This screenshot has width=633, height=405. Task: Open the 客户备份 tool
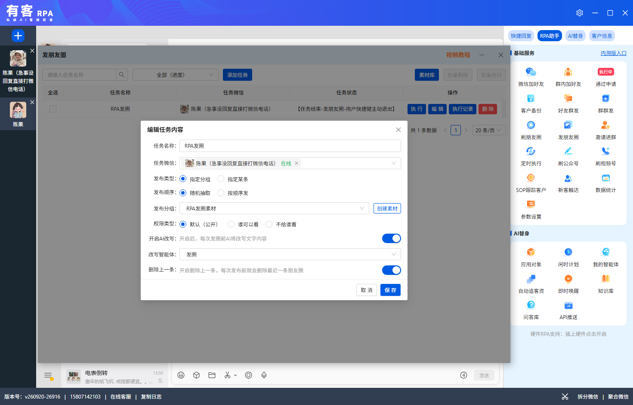pyautogui.click(x=531, y=104)
